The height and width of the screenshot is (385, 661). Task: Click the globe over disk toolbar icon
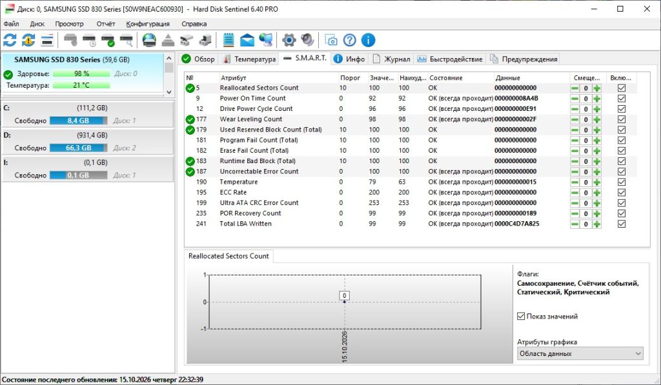click(149, 41)
